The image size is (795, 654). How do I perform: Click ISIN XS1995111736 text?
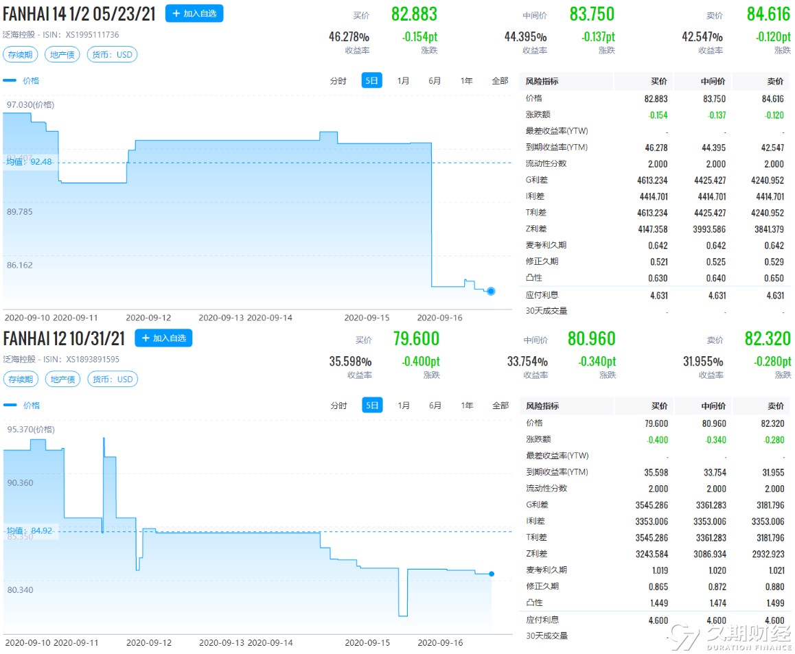[x=92, y=34]
